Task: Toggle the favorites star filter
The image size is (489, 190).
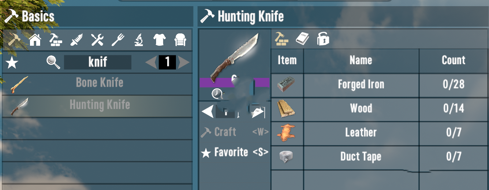Action: click(12, 62)
